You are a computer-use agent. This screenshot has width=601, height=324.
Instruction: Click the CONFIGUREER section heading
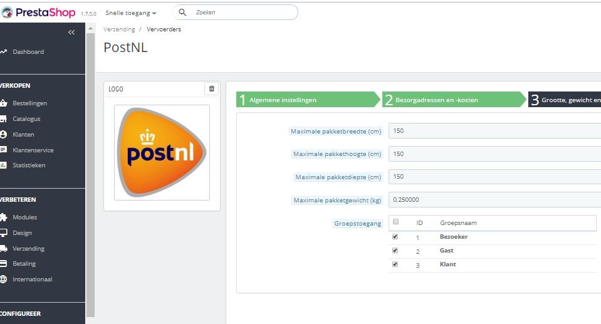[x=20, y=313]
